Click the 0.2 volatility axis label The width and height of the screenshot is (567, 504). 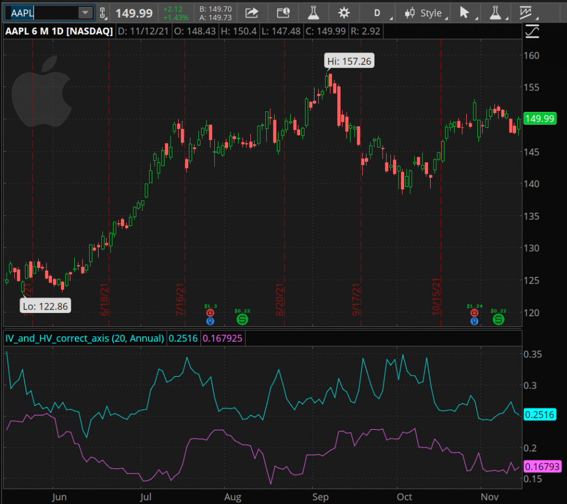[x=530, y=448]
